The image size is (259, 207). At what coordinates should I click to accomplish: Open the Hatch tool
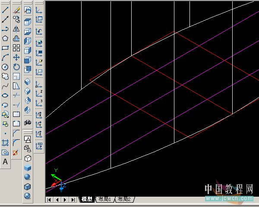(5, 143)
